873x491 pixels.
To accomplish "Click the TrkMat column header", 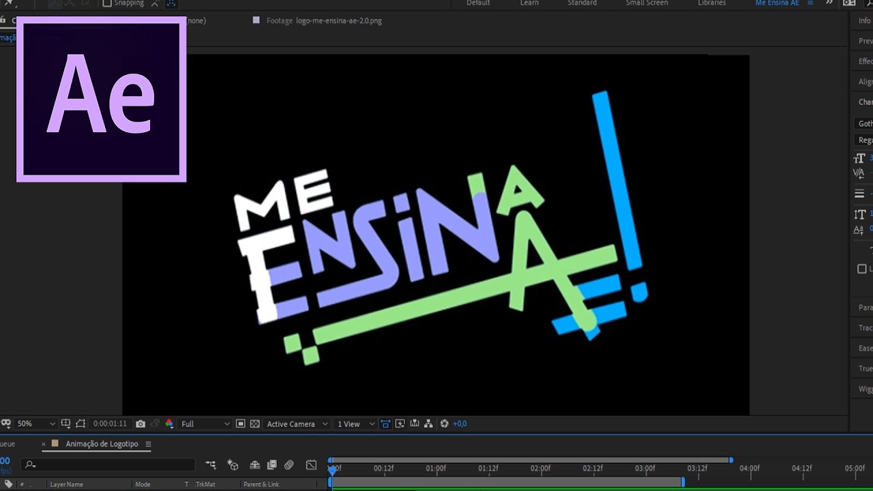I will click(204, 484).
